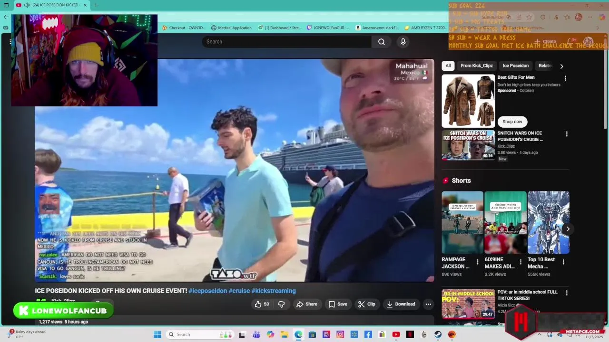The height and width of the screenshot is (342, 609).
Task: Open the EA app on taskbar
Action: pyautogui.click(x=452, y=334)
